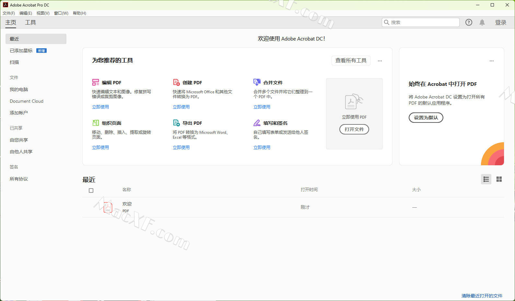515x301 pixels.
Task: Click 立即使用 under 导出 PDF
Action: pos(181,147)
